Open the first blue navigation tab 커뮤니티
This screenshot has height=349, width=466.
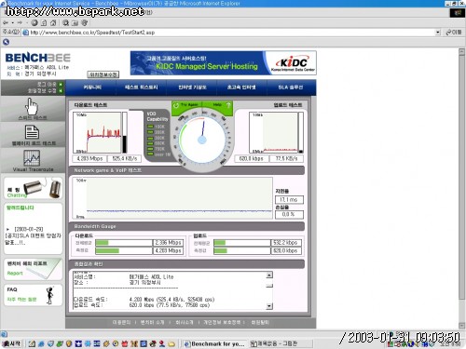click(x=92, y=87)
